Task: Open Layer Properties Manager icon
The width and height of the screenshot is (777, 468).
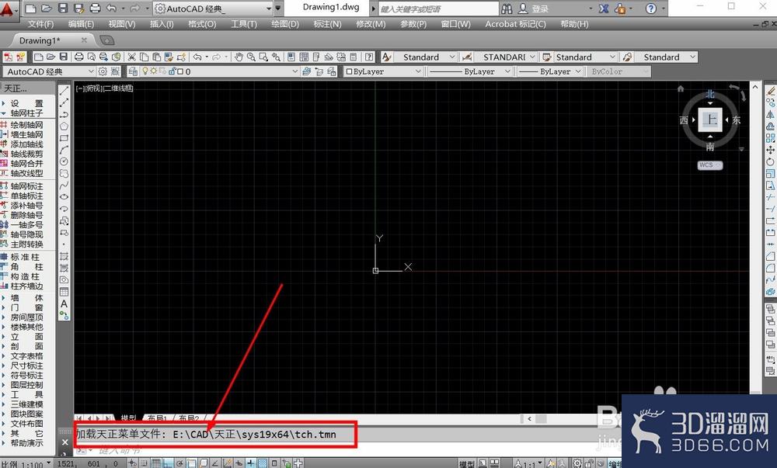Action: pyautogui.click(x=133, y=71)
